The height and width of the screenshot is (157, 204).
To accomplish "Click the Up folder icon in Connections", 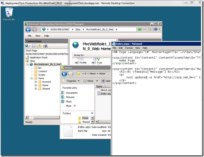I will tap(39, 46).
